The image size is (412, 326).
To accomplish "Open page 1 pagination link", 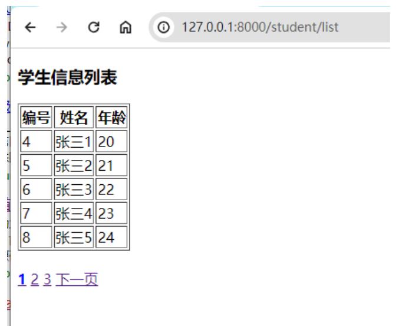I will (x=22, y=279).
